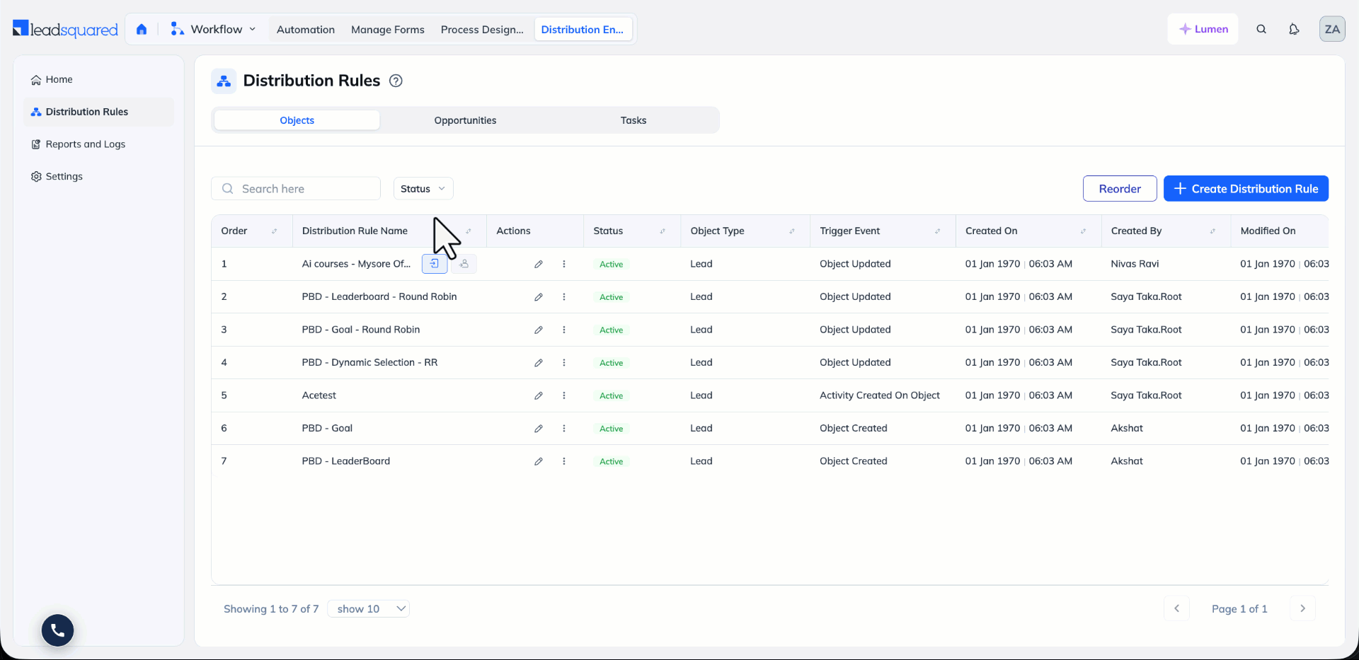Sort by Trigger Event column icon

[x=937, y=231]
